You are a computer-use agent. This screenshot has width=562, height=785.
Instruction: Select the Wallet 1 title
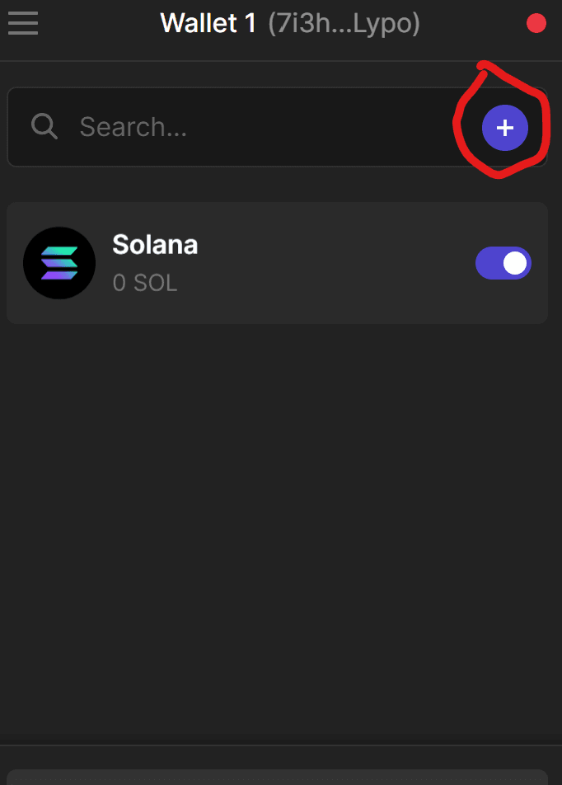[x=208, y=23]
